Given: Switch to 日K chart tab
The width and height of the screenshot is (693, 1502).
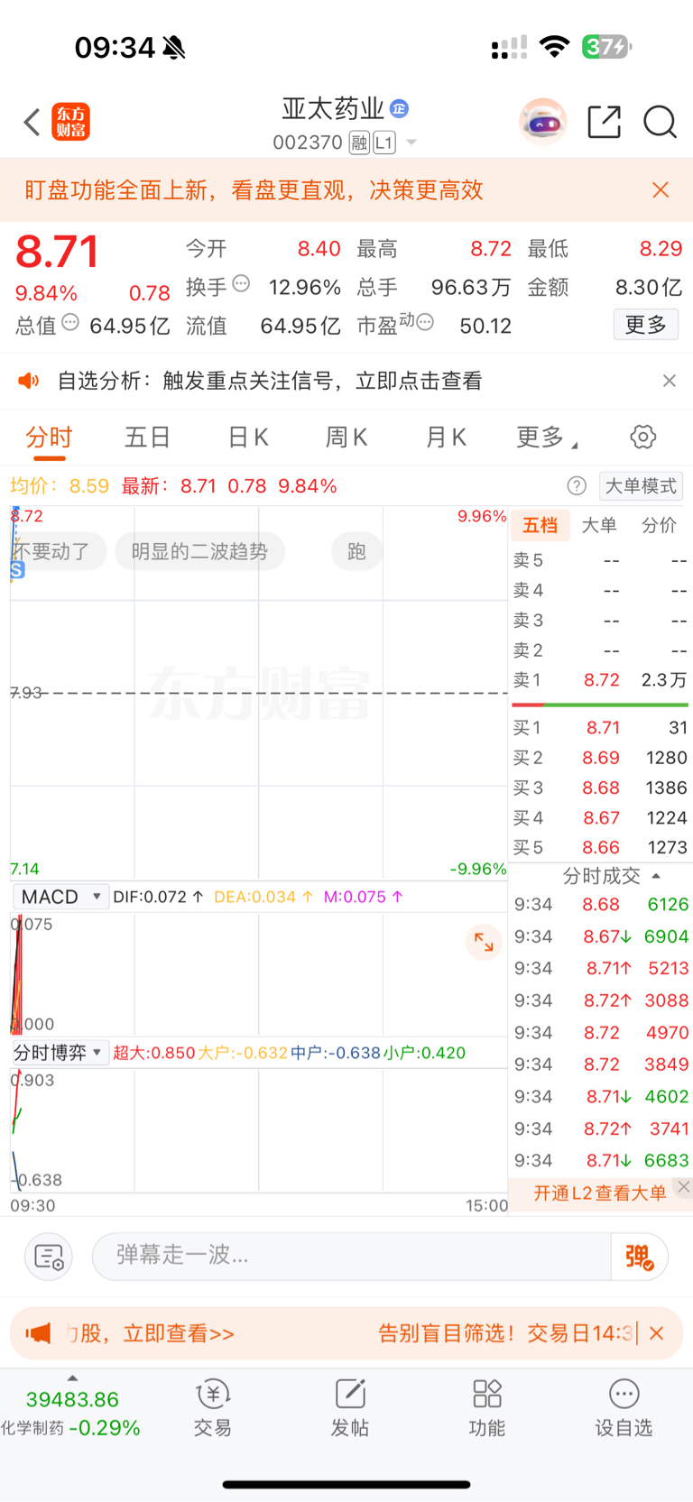Looking at the screenshot, I should [247, 438].
